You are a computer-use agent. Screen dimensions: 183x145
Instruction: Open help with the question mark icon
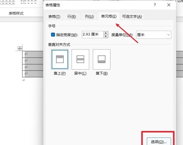click(155, 5)
